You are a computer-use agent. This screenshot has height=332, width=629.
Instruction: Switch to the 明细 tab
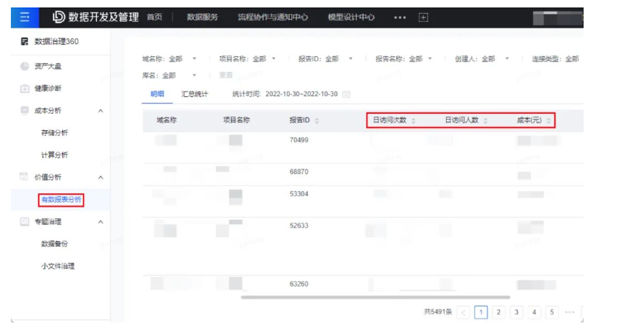[x=157, y=94]
